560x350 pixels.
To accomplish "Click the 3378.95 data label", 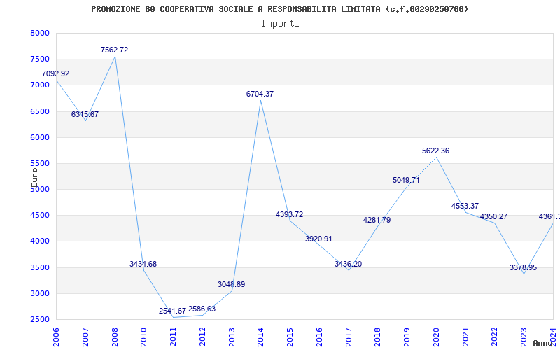I will point(523,268).
